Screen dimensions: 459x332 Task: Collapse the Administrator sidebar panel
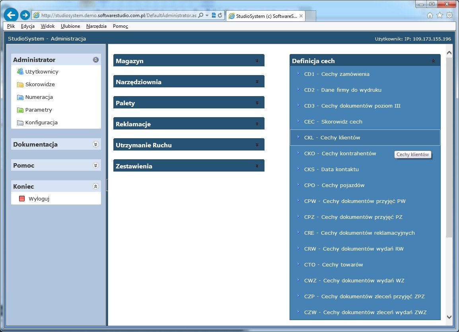tap(96, 60)
